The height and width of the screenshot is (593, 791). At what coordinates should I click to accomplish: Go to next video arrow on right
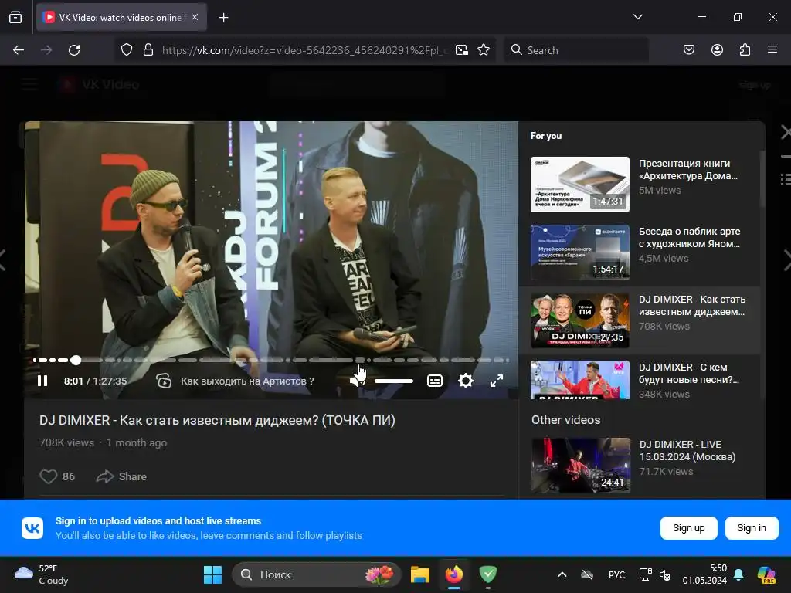tap(786, 261)
